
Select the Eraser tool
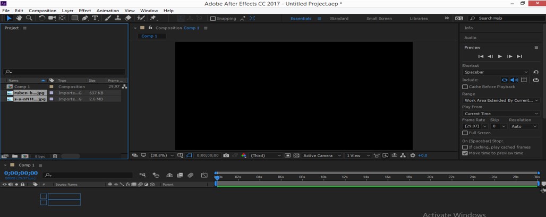[128, 18]
